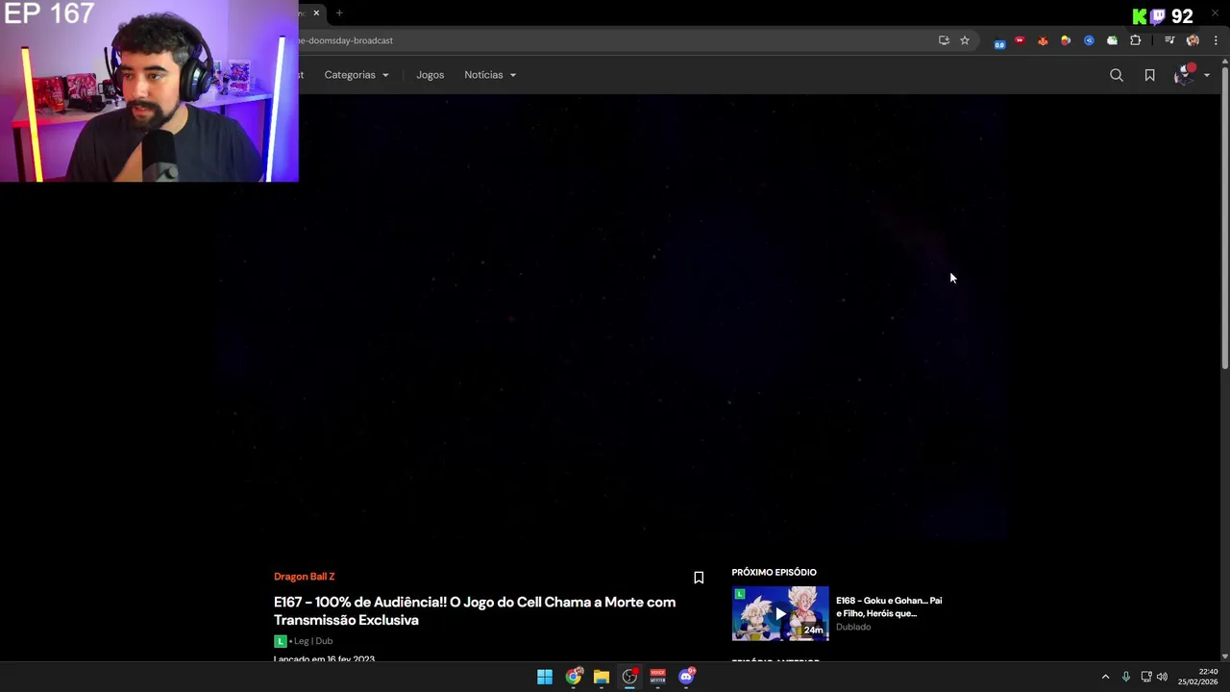The image size is (1230, 692).
Task: Open the Crunchyroll search icon
Action: [x=1117, y=75]
